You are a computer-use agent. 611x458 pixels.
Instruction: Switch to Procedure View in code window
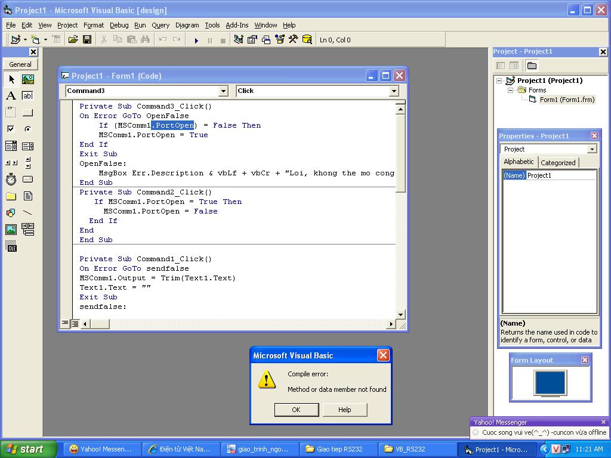(x=65, y=324)
